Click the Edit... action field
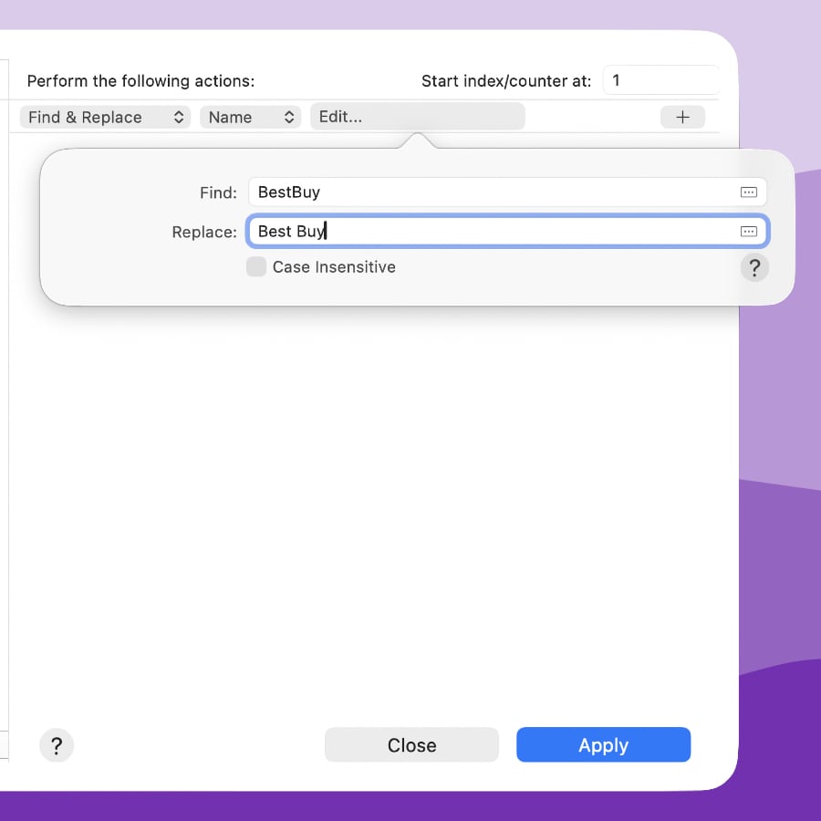The width and height of the screenshot is (821, 821). [x=417, y=116]
